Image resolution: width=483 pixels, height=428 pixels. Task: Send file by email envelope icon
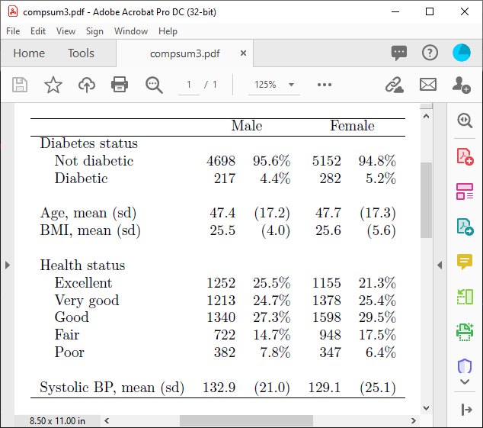[x=428, y=85]
